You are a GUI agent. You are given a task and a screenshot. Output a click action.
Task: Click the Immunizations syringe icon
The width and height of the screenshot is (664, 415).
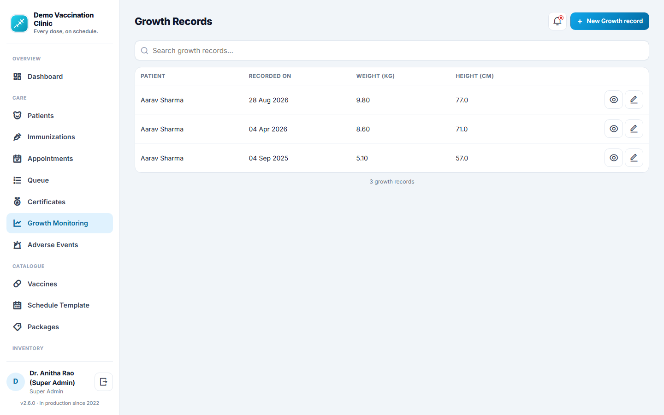click(x=18, y=137)
